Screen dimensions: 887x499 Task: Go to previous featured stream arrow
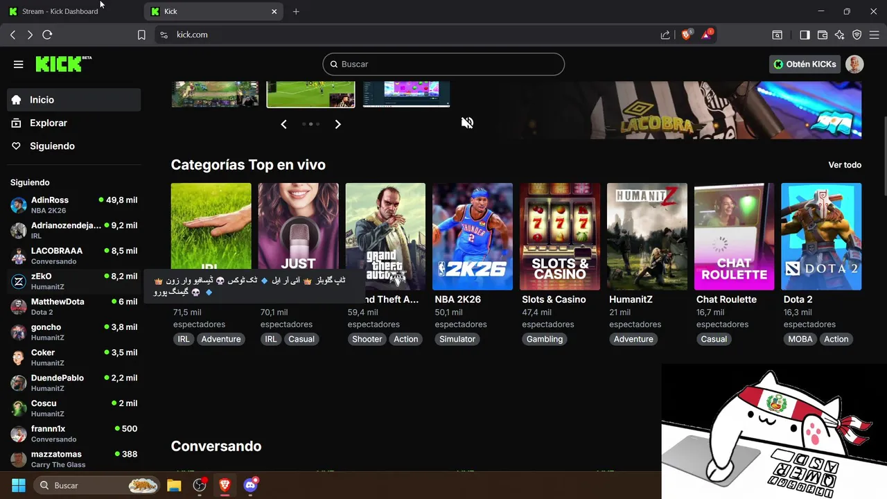[x=283, y=124]
